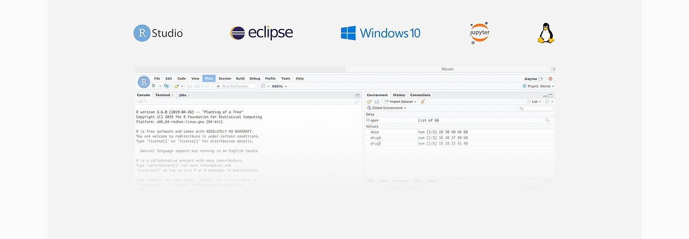Expand recent files arrow beside open folder
Image resolution: width=689 pixels, height=239 pixels.
(182, 86)
